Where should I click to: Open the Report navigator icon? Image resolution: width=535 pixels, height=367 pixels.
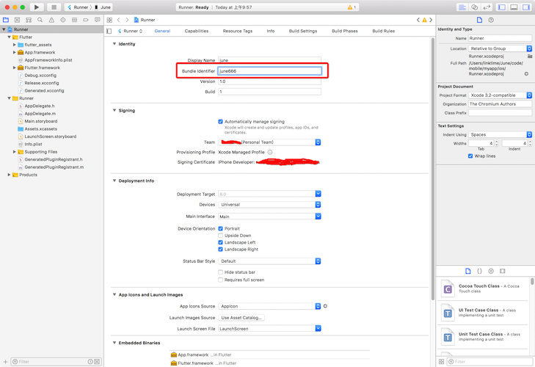pyautogui.click(x=98, y=20)
